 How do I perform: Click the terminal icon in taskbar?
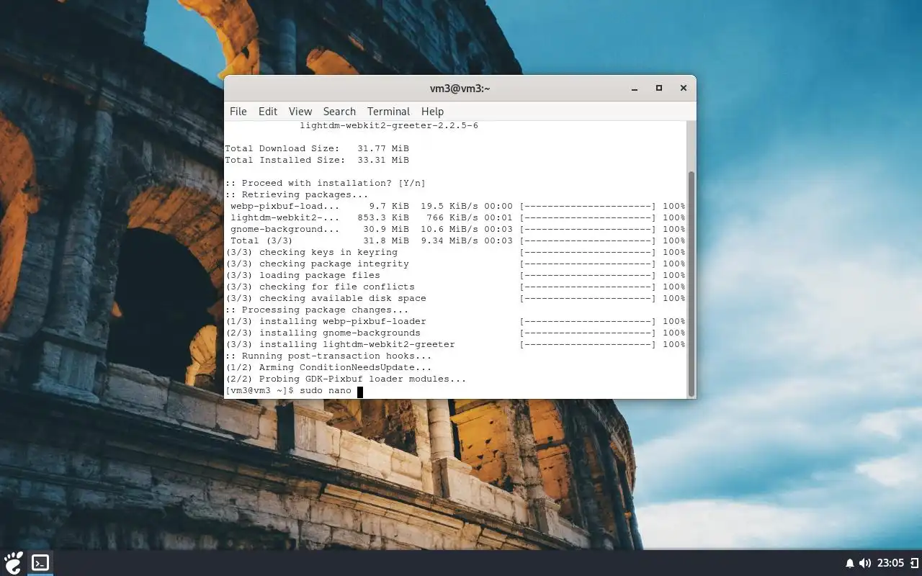[40, 562]
